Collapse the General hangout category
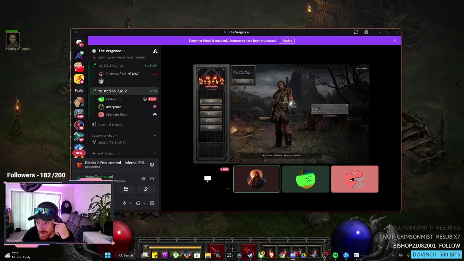 coord(105,153)
